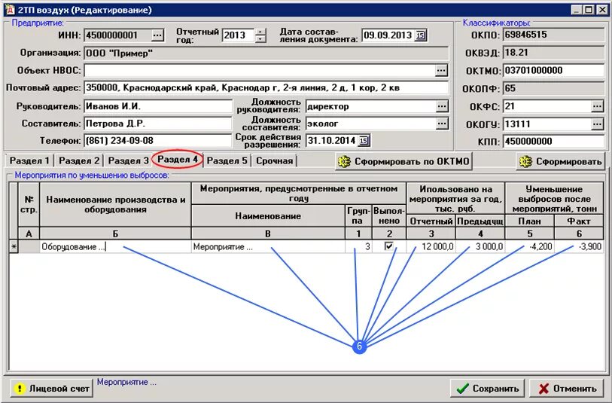
Task: Cancel editing with Отменить
Action: click(x=567, y=388)
